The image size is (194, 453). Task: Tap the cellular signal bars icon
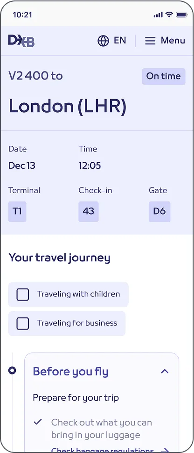point(158,15)
